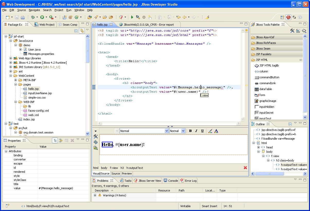Open the Navigate menu
Viewport: 310px width, 211px height.
pyautogui.click(x=34, y=10)
